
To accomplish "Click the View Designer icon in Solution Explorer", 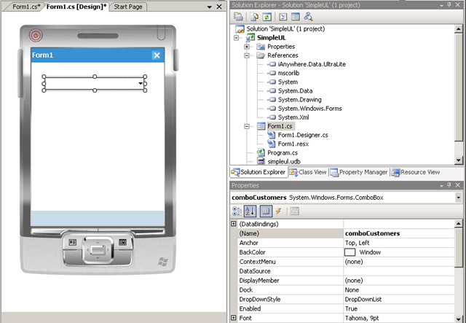I will [296, 17].
